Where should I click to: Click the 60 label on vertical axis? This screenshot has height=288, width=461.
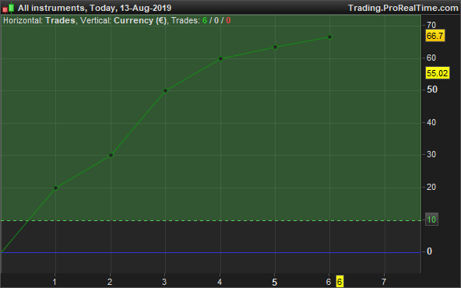431,58
